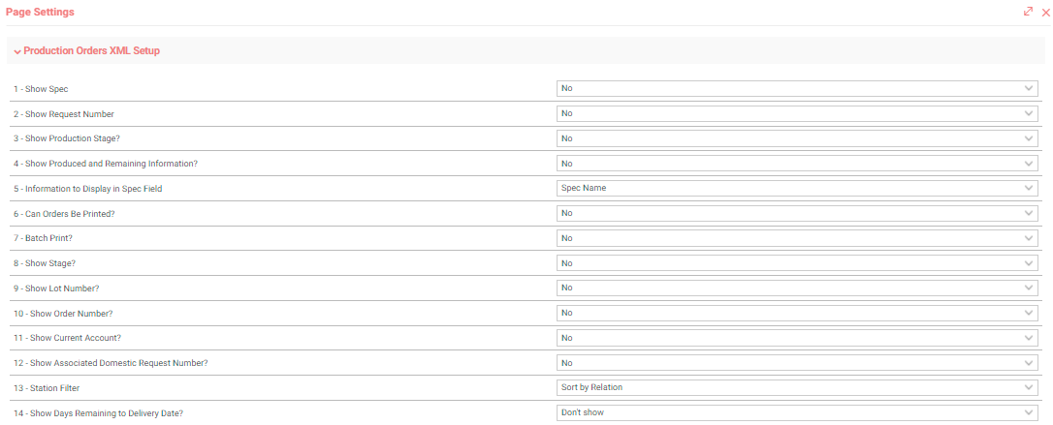Click the Show Current Account dropdown arrow
The image size is (1053, 425).
click(1029, 338)
